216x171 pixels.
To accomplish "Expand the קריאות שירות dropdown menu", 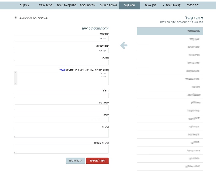I will pos(173,5).
